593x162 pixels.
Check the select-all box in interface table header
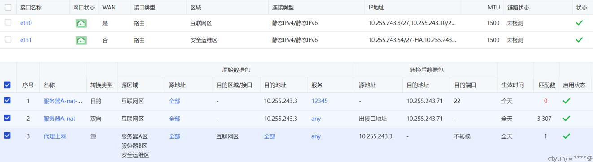8,8
